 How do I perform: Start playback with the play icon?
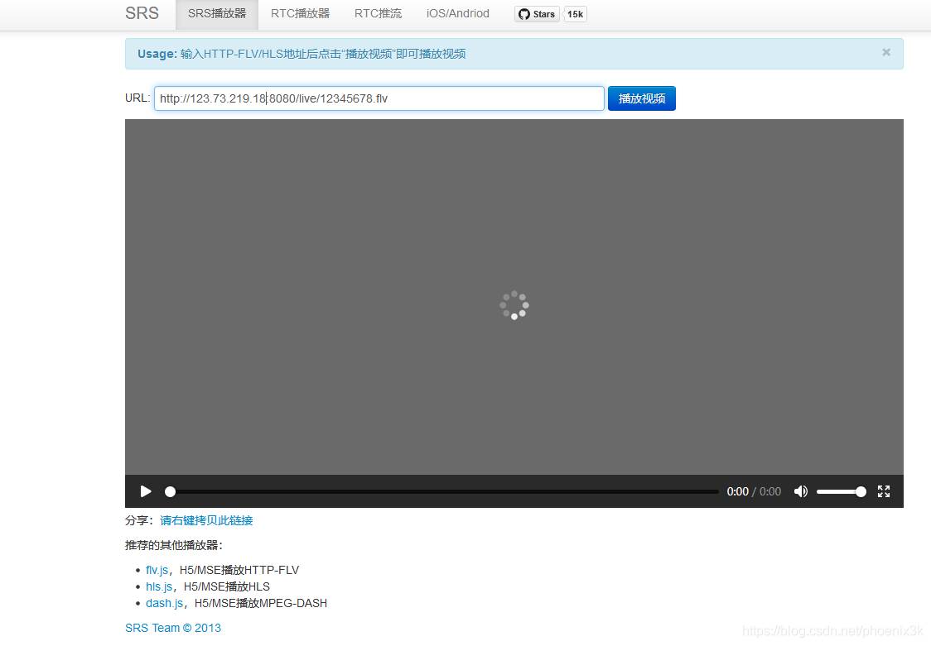tap(146, 491)
